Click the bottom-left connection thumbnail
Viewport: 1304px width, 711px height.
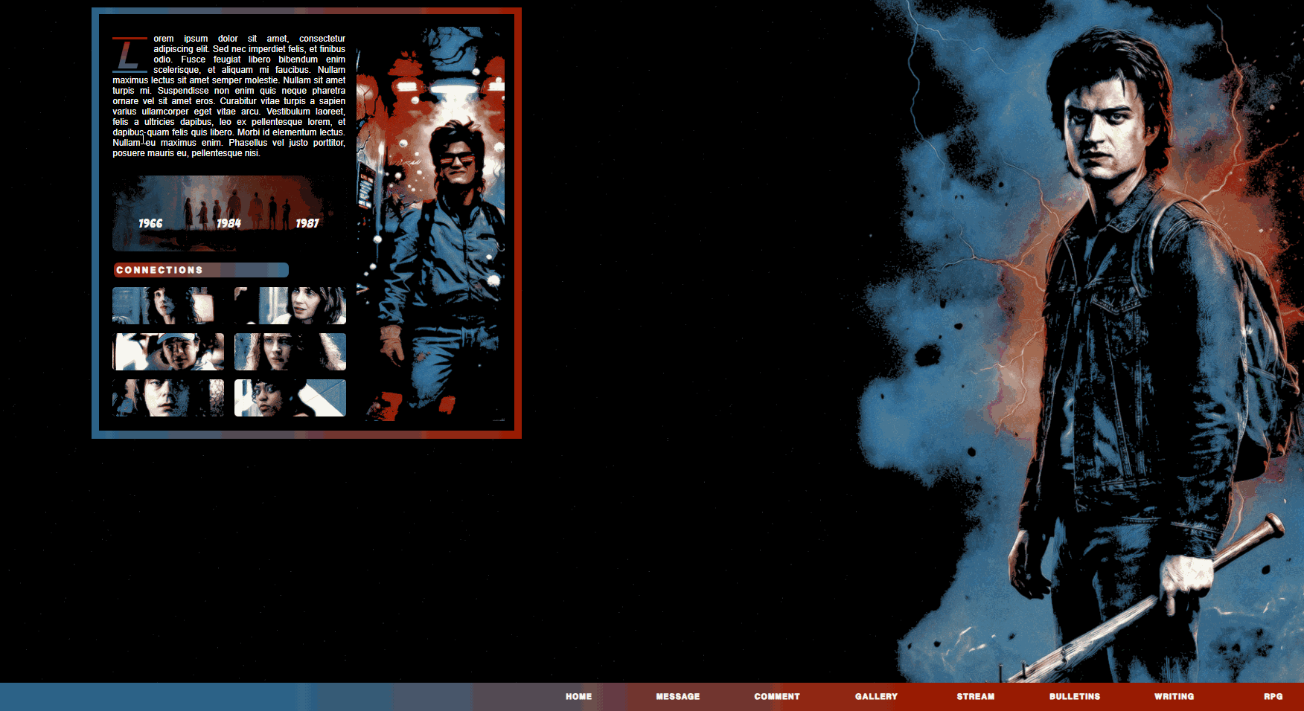(168, 398)
